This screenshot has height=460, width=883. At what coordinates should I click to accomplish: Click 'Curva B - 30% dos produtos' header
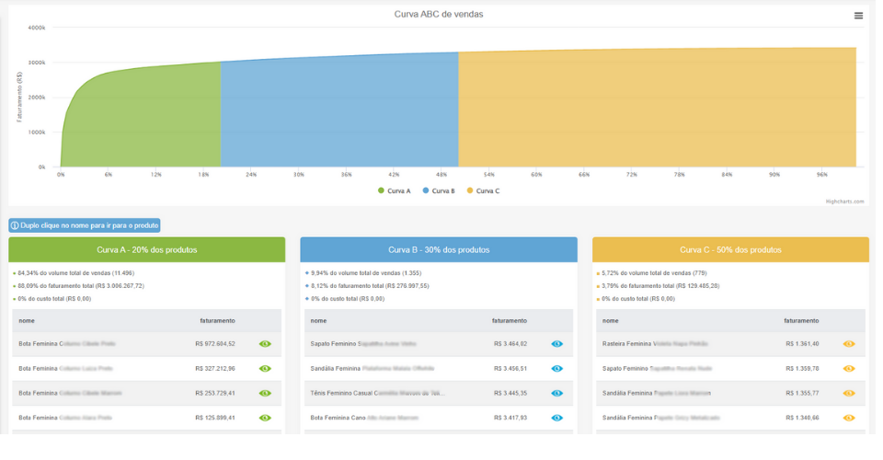tap(439, 249)
